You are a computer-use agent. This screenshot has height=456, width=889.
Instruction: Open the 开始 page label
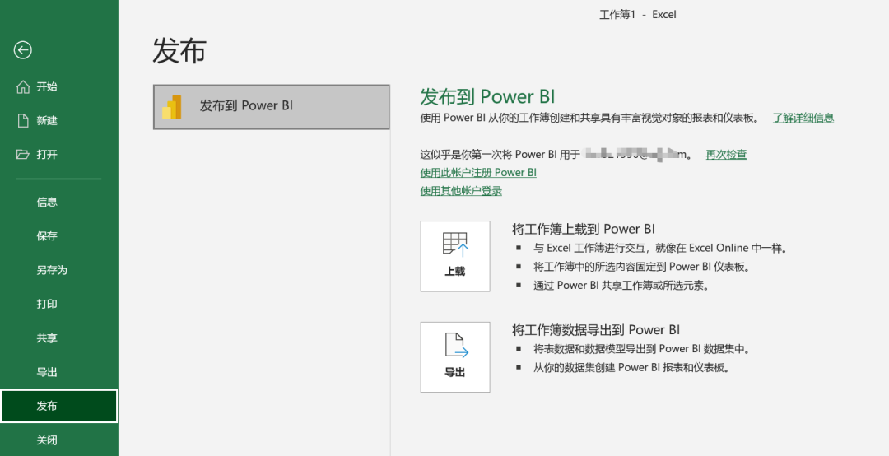[x=47, y=86]
